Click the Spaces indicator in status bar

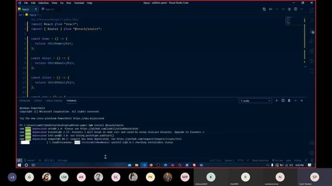tap(229, 160)
